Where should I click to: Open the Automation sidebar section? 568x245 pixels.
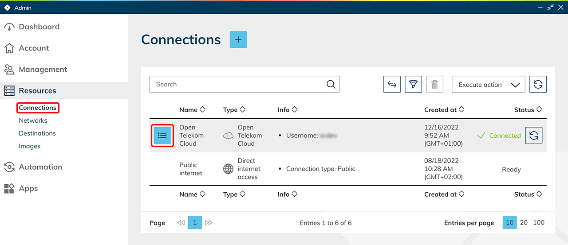[x=40, y=167]
